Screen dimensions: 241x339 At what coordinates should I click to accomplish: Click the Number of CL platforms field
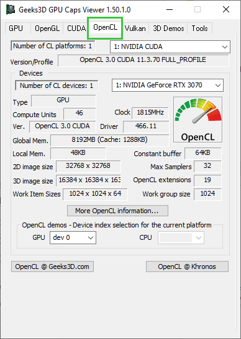[53, 46]
